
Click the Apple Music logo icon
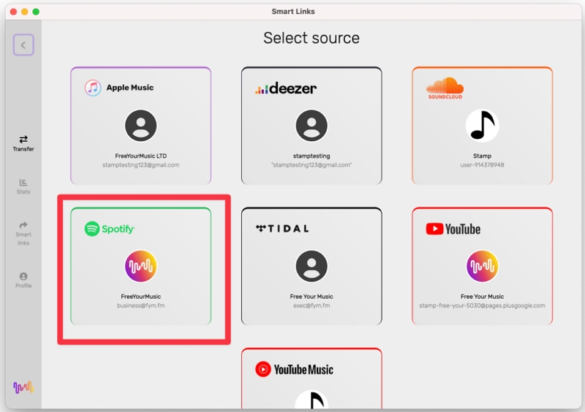click(x=93, y=88)
